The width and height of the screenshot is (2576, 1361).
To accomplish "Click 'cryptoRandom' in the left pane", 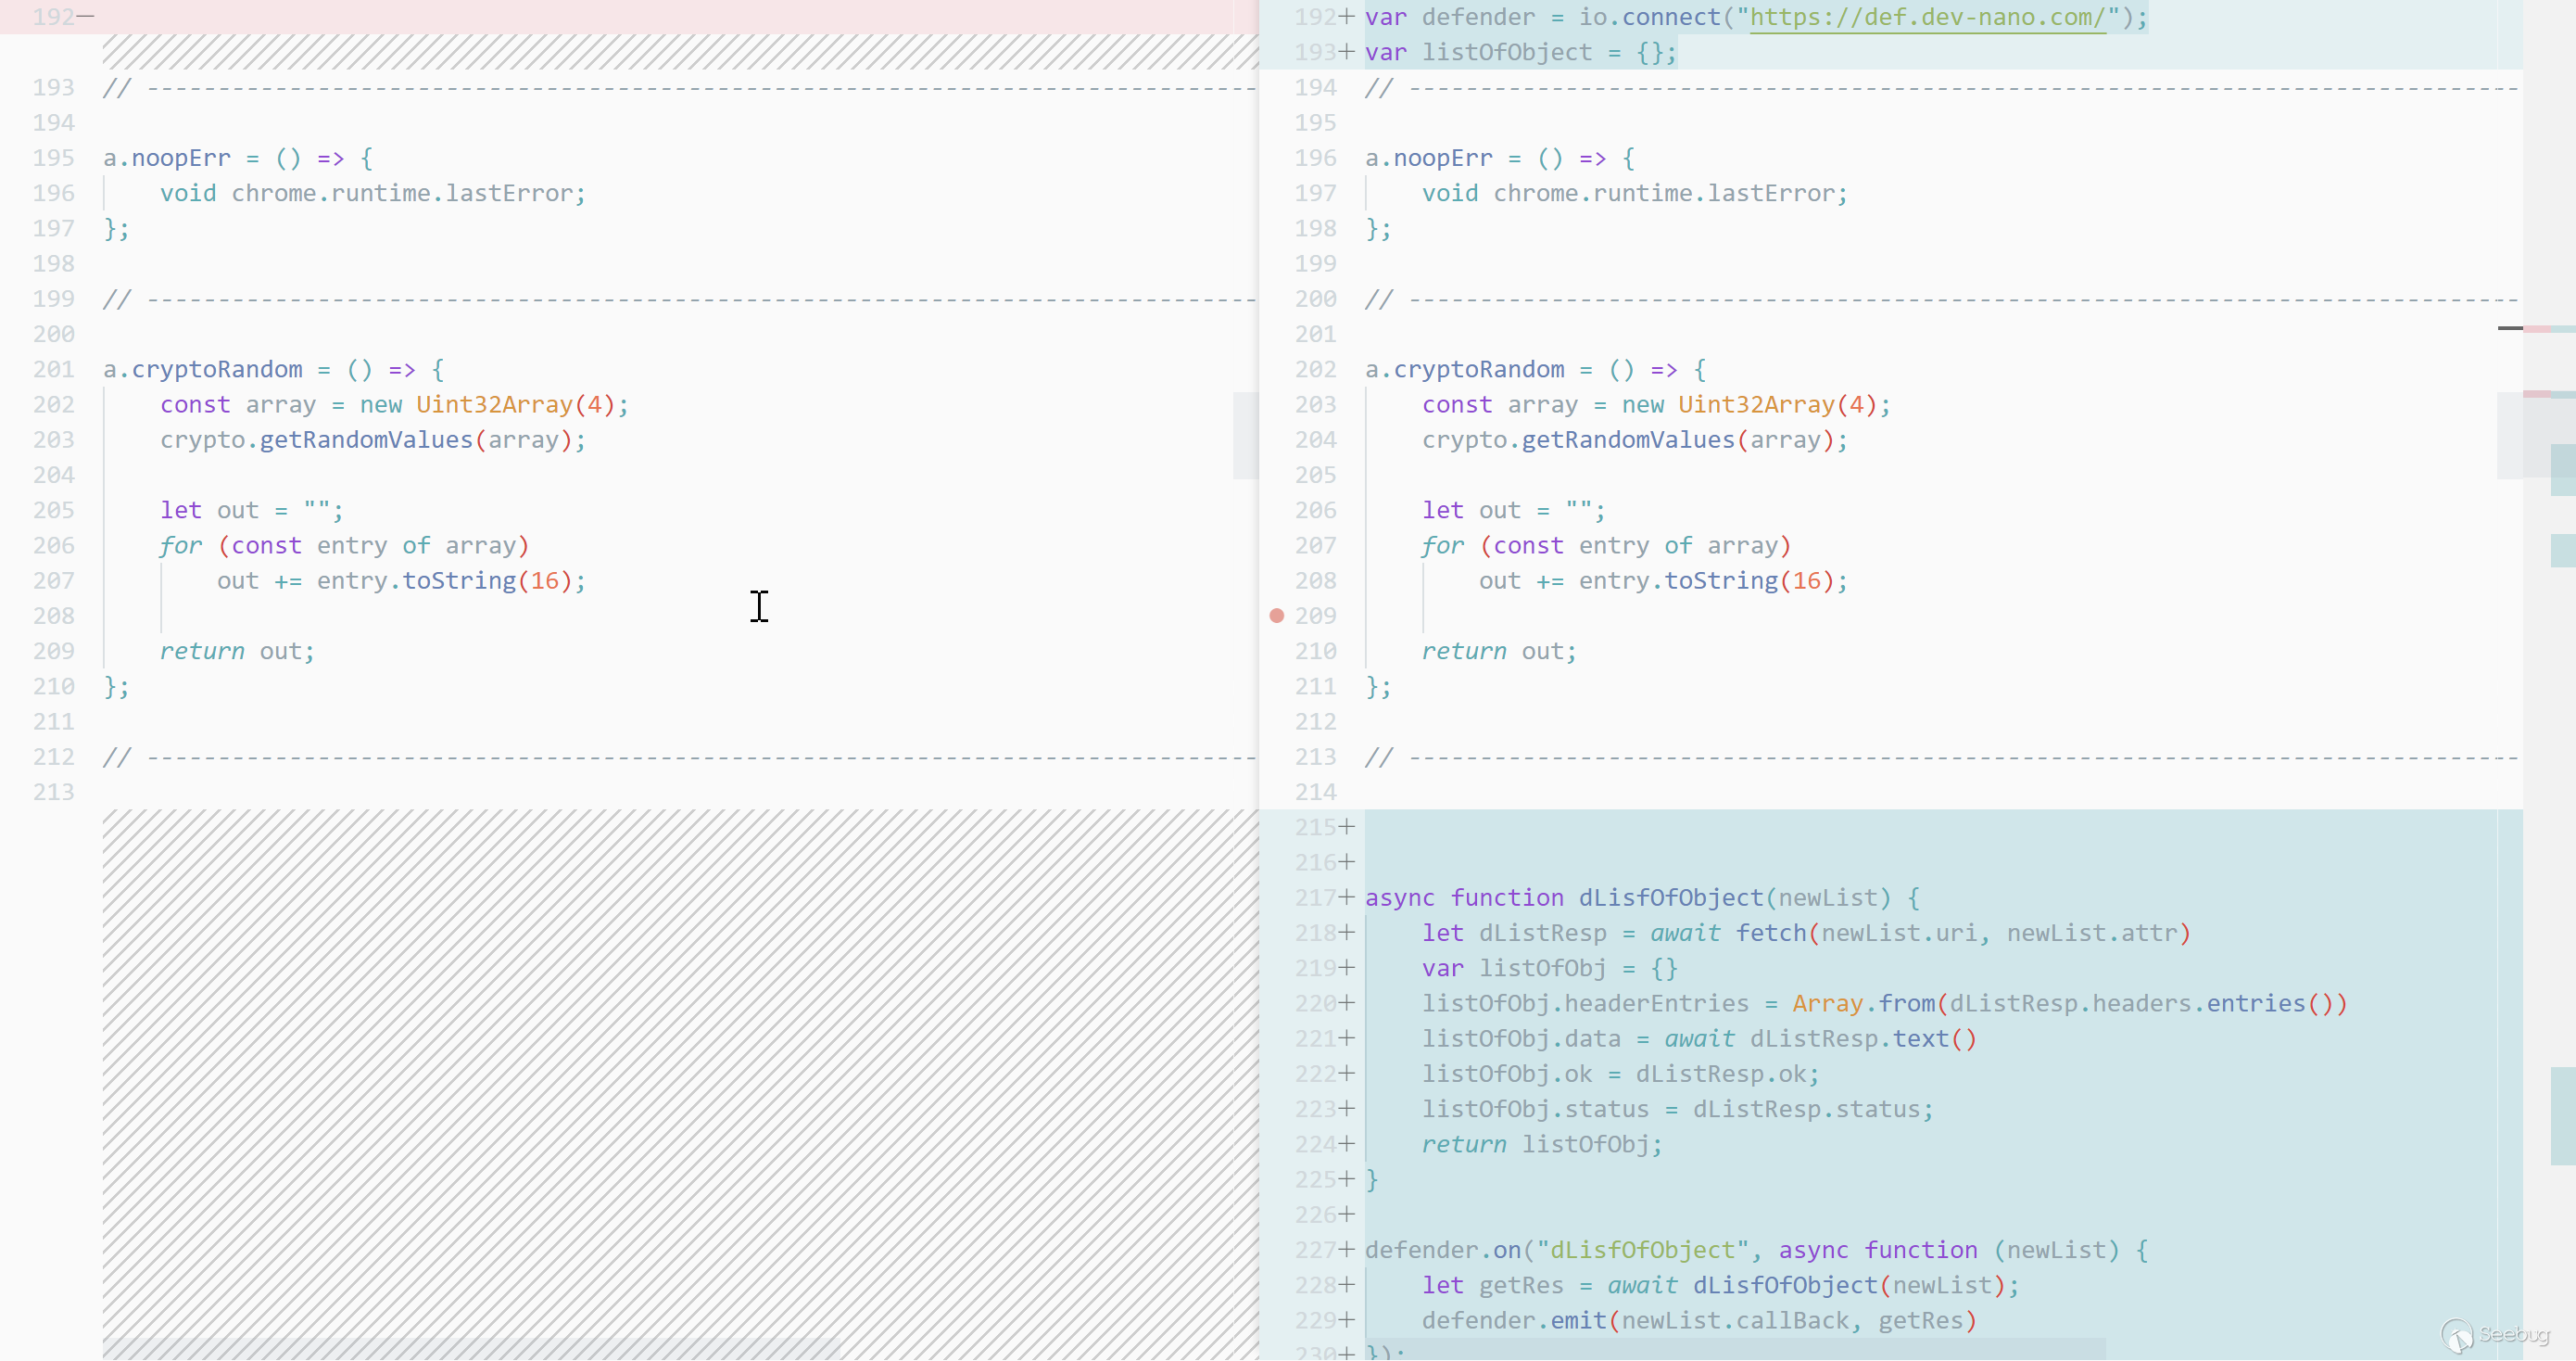I will click(x=217, y=369).
